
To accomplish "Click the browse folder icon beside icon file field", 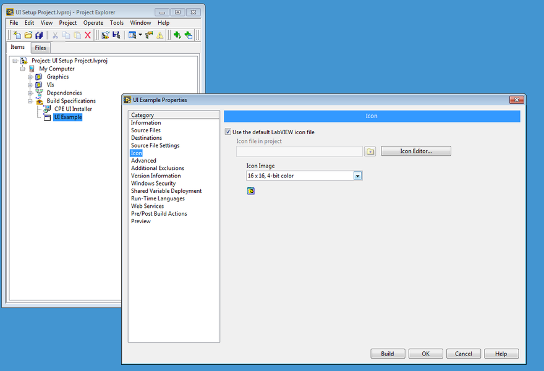I will pos(370,151).
